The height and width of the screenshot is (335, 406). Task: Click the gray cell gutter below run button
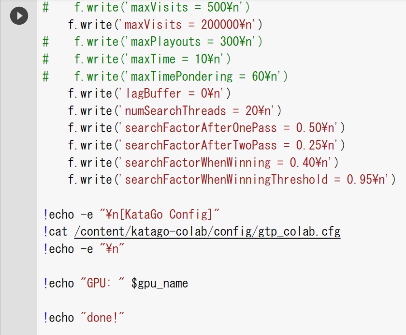19,182
